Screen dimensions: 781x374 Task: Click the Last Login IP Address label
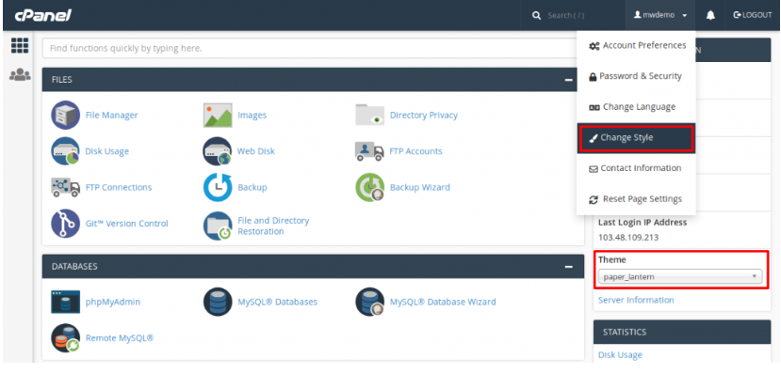click(643, 222)
